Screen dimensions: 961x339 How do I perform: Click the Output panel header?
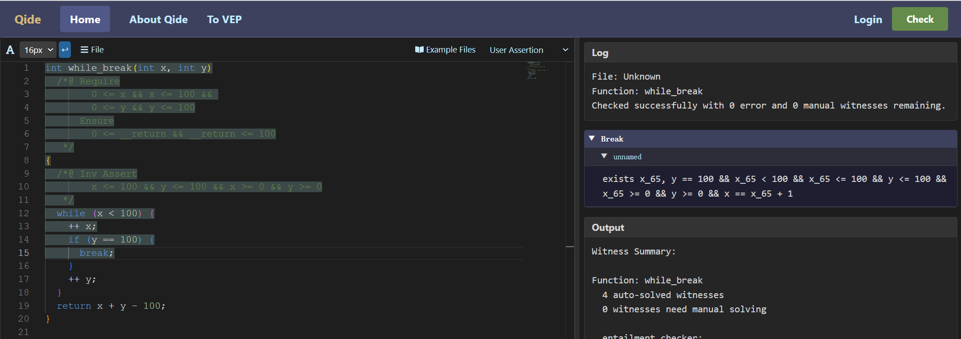[x=770, y=227]
